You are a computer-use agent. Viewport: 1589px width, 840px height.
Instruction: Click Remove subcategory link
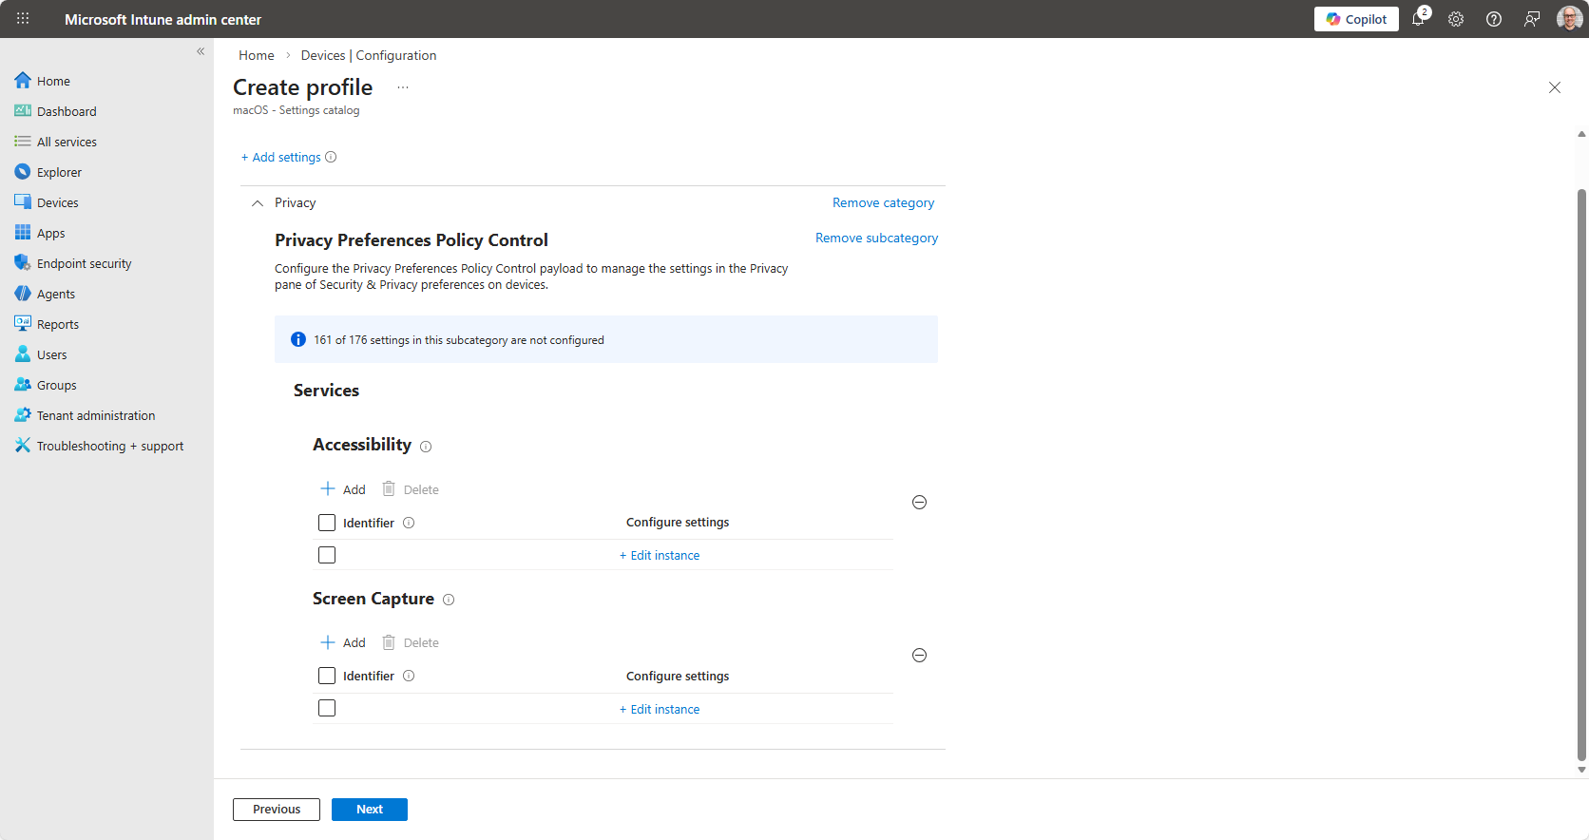coord(876,238)
